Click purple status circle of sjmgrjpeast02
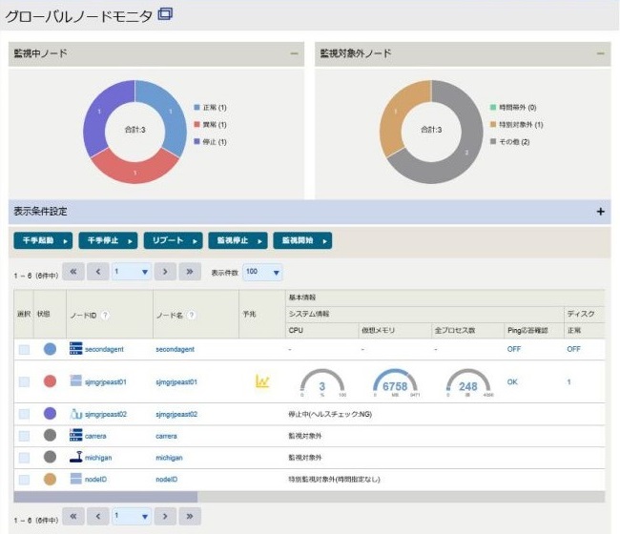The height and width of the screenshot is (534, 620). coord(50,414)
